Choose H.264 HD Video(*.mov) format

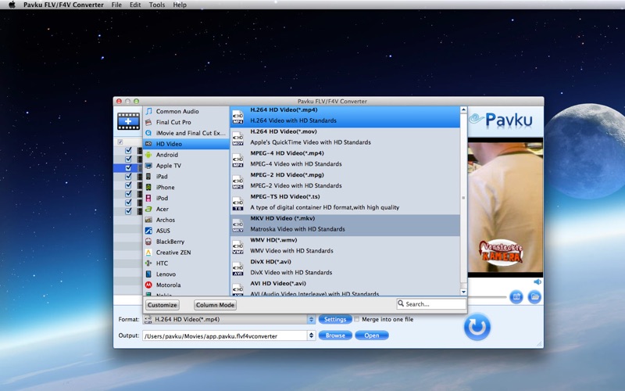[345, 138]
